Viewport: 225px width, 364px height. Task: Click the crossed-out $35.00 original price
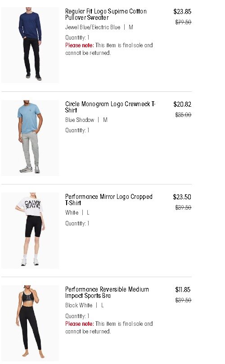point(183,115)
